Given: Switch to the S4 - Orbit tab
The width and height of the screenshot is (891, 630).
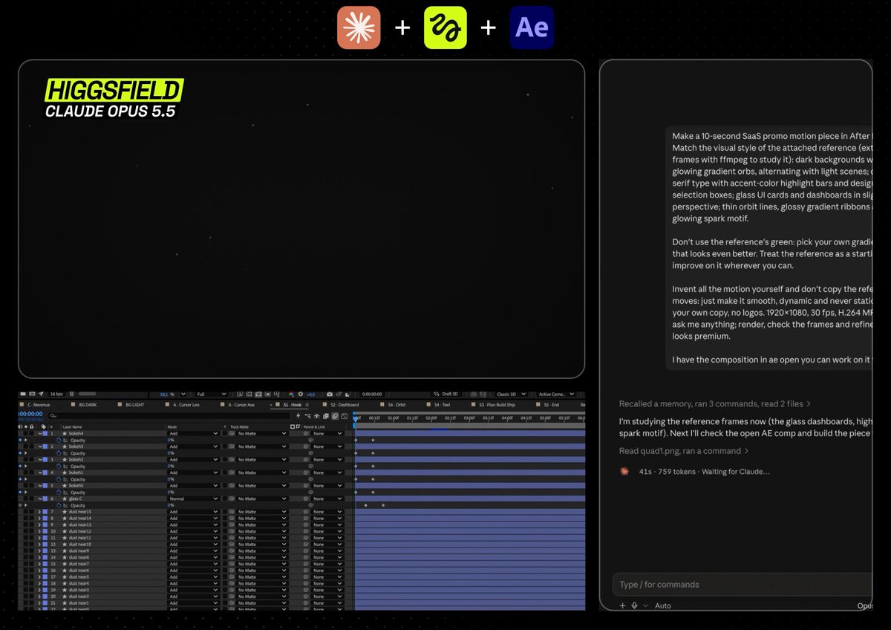Looking at the screenshot, I should (397, 405).
